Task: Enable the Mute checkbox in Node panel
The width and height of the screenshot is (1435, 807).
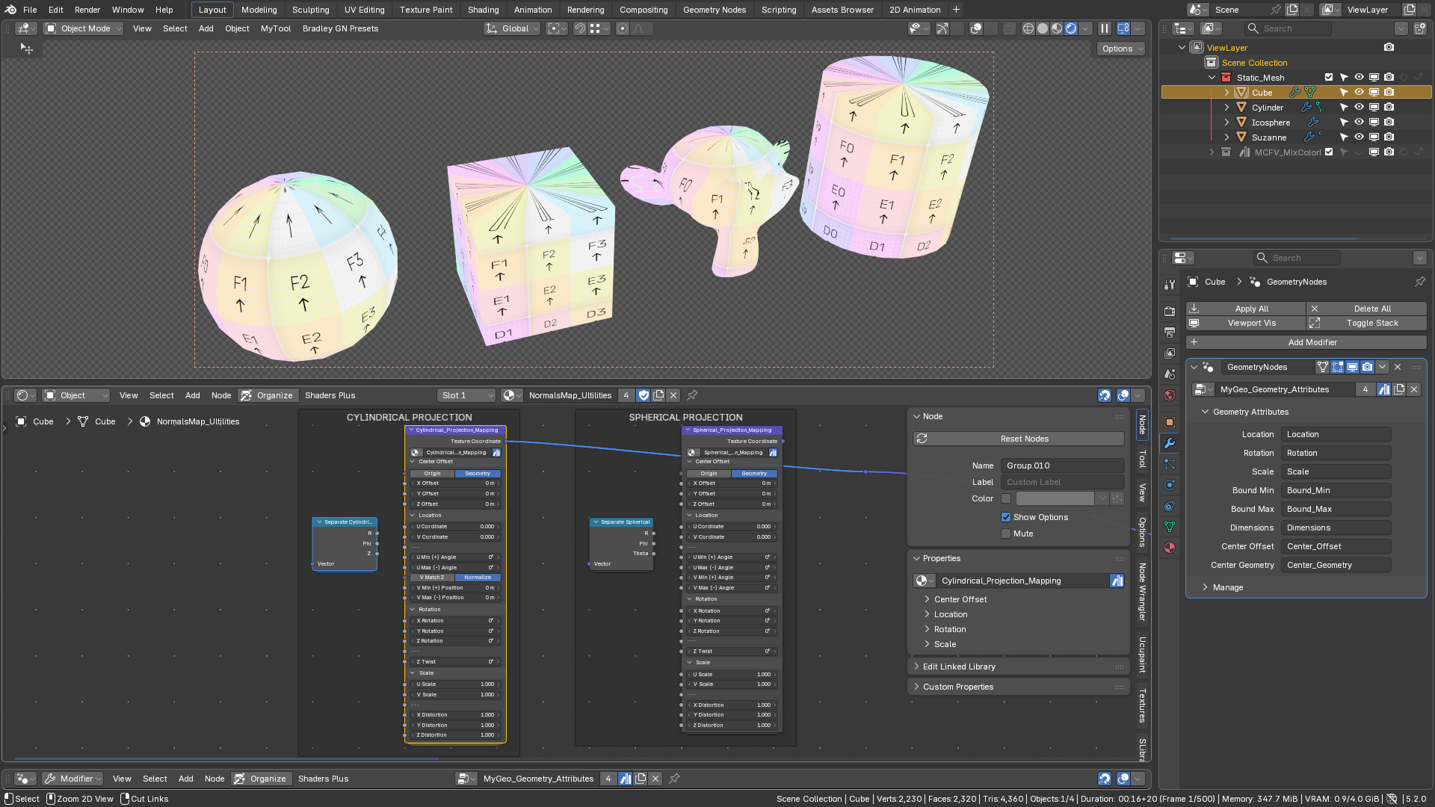Action: 1006,534
